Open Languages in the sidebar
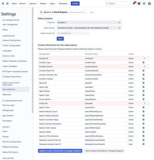154x160 pixels. (x=7, y=51)
